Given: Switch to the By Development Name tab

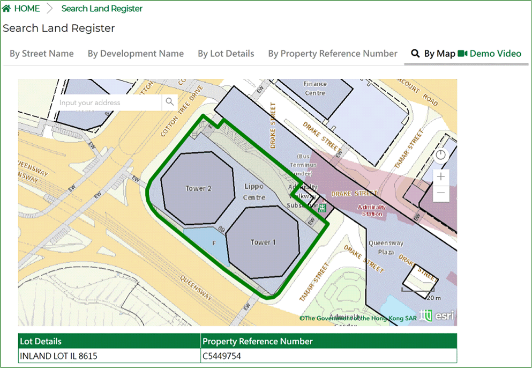Looking at the screenshot, I should click(x=136, y=54).
